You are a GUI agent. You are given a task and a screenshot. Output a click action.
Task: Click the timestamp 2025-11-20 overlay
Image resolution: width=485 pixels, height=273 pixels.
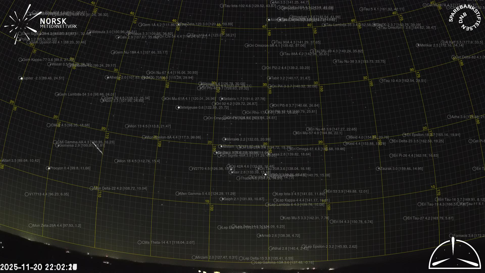coord(38,267)
